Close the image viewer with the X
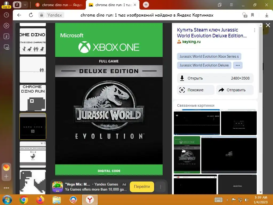The image size is (273, 205). pyautogui.click(x=268, y=25)
